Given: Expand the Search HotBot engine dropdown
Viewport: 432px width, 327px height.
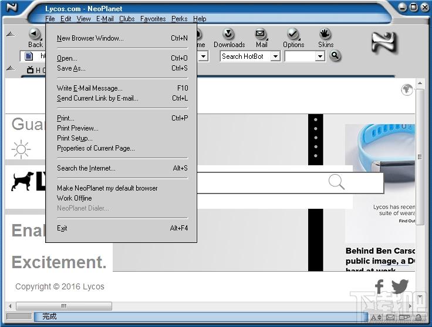Looking at the screenshot, I should [275, 56].
